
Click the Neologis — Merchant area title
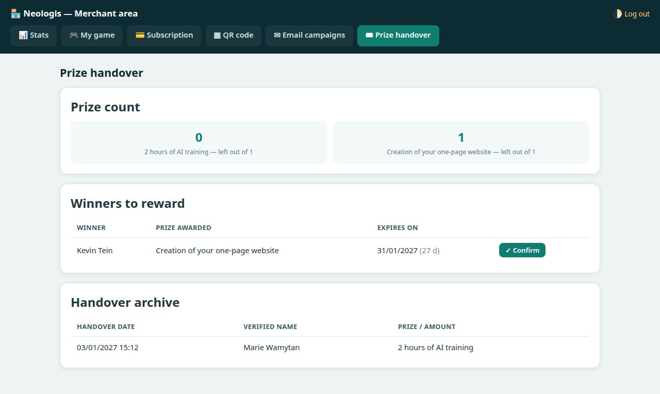click(x=80, y=14)
